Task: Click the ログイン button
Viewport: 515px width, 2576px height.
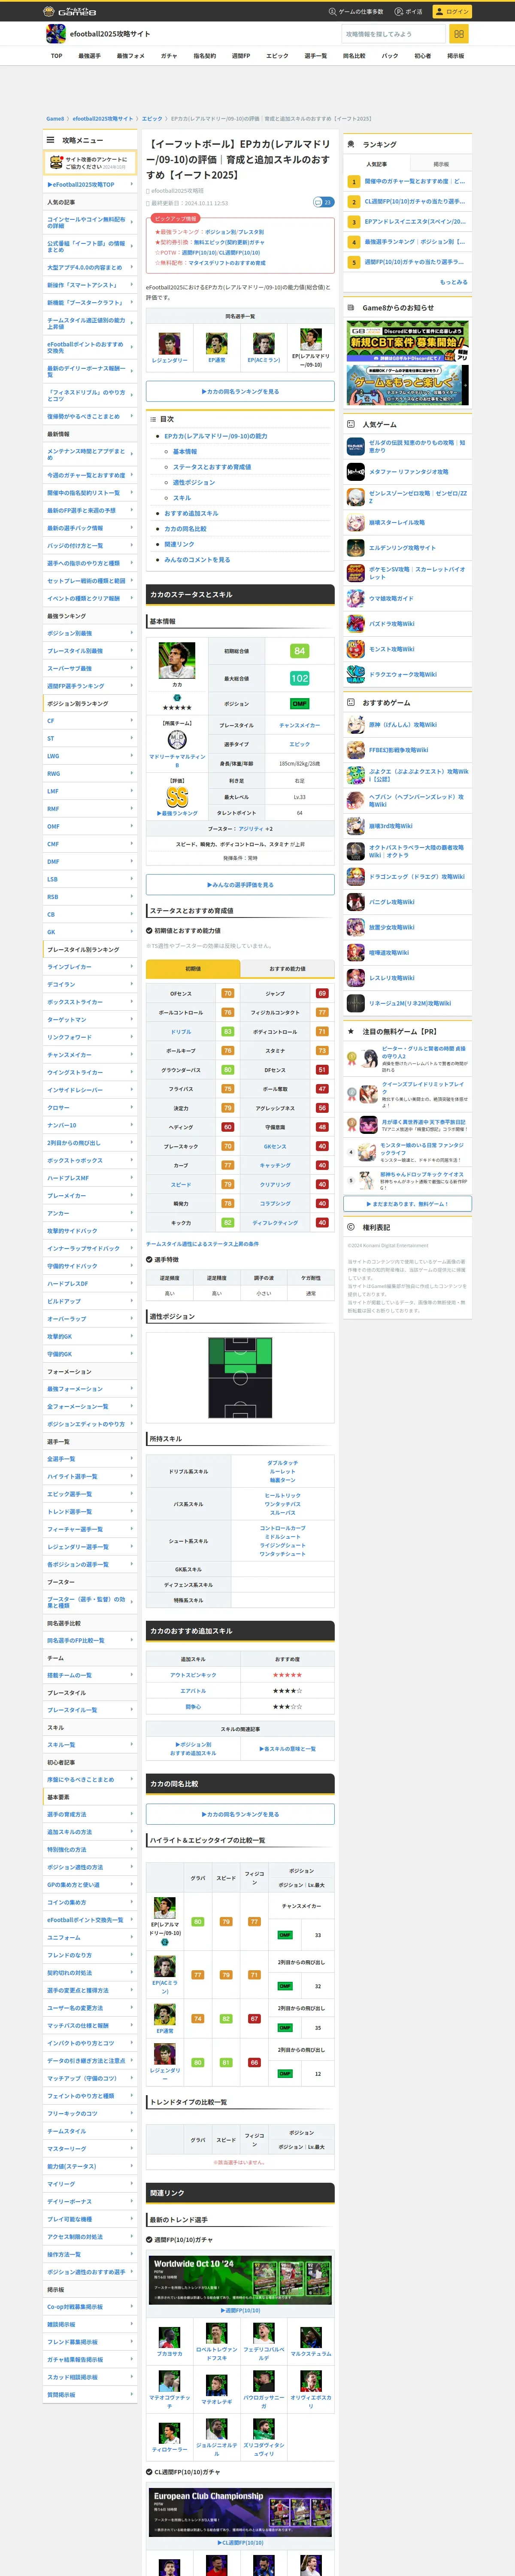Action: (452, 12)
